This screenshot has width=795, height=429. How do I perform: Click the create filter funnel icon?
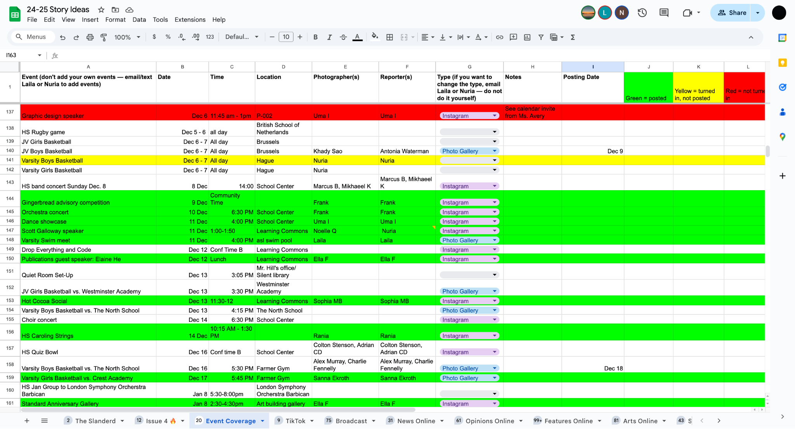[541, 37]
